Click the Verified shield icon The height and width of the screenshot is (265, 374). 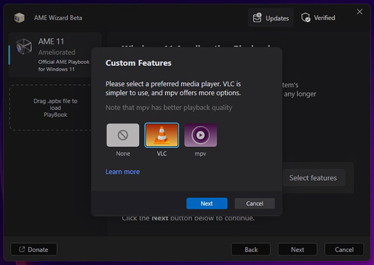point(306,18)
